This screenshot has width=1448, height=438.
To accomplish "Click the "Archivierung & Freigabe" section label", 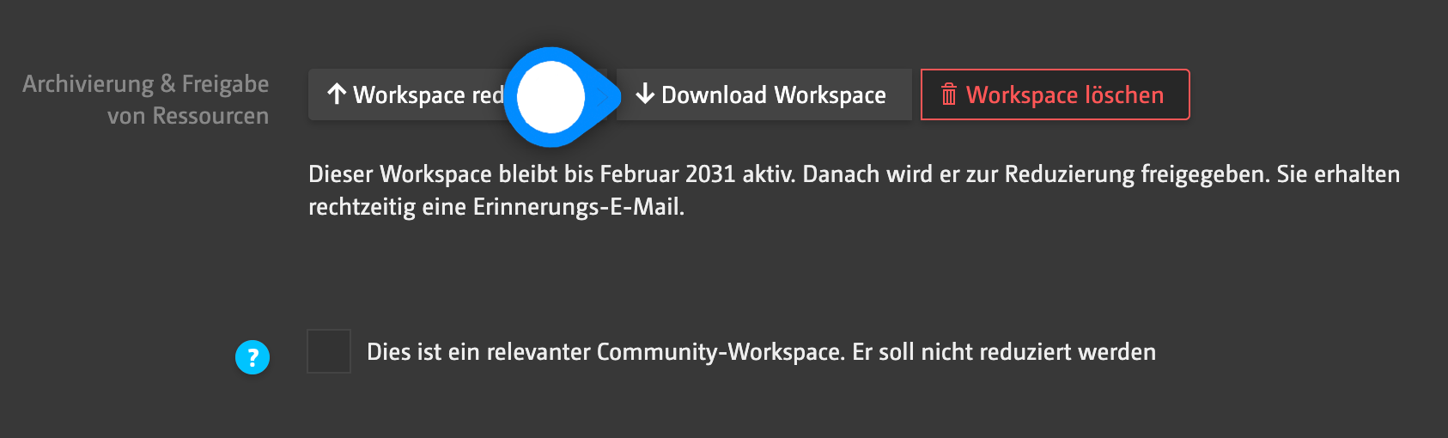I will tap(145, 84).
